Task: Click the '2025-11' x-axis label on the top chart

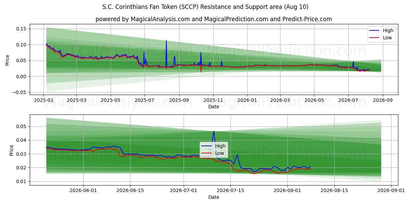Action: point(213,100)
